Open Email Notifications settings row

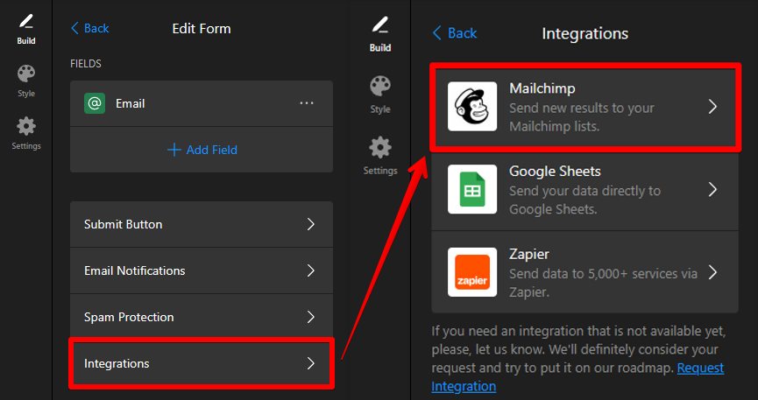pyautogui.click(x=202, y=270)
